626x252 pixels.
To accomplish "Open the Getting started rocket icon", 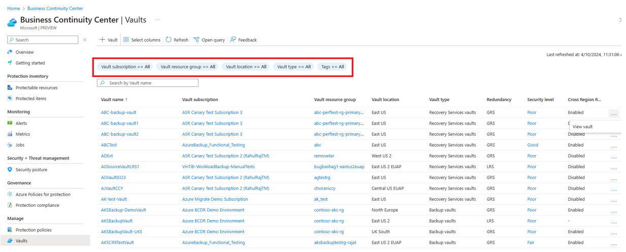I will 10,63.
